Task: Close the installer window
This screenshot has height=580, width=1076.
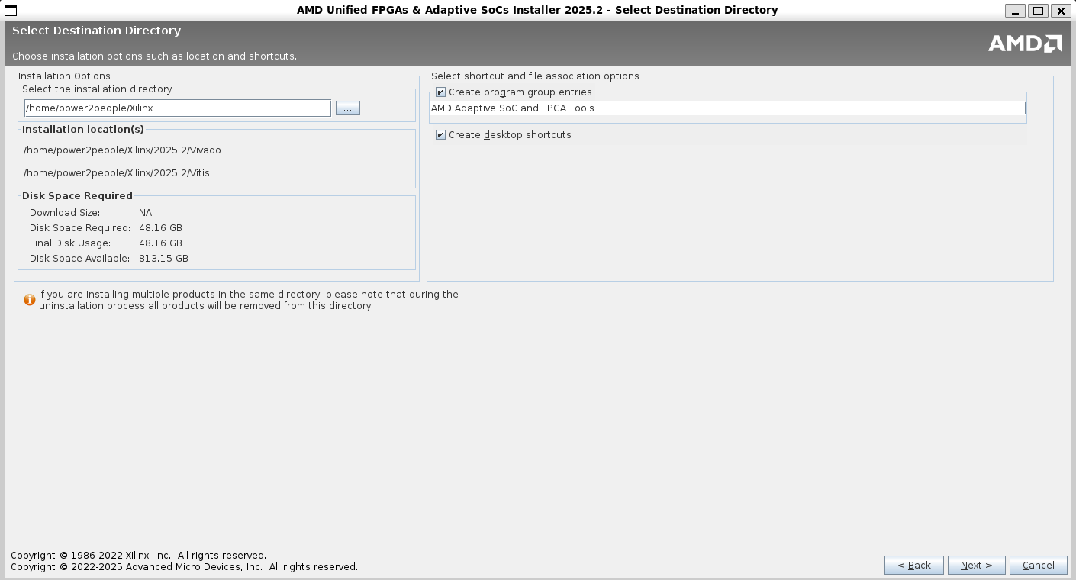Action: (1061, 11)
